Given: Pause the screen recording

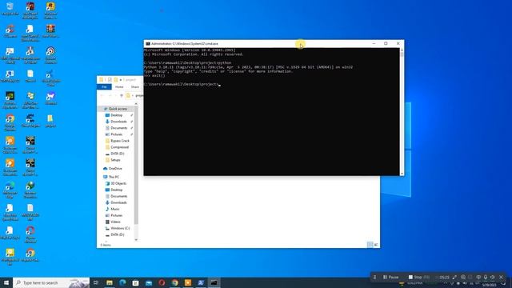Looking at the screenshot, I should (x=390, y=278).
